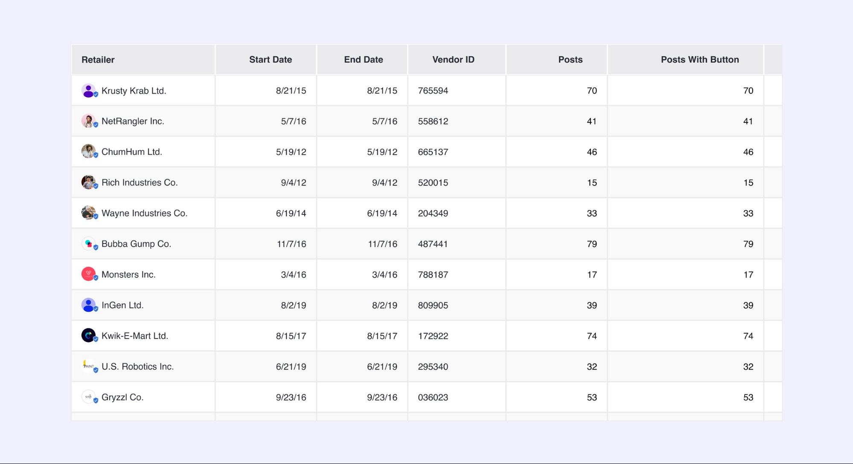
Task: Select the Bubba Gump Co. name
Action: click(x=136, y=244)
